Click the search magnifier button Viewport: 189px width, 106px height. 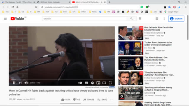pos(131,19)
